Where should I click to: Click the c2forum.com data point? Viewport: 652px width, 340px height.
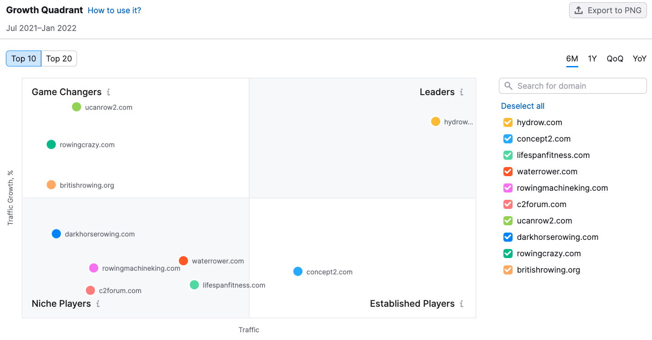(x=90, y=290)
